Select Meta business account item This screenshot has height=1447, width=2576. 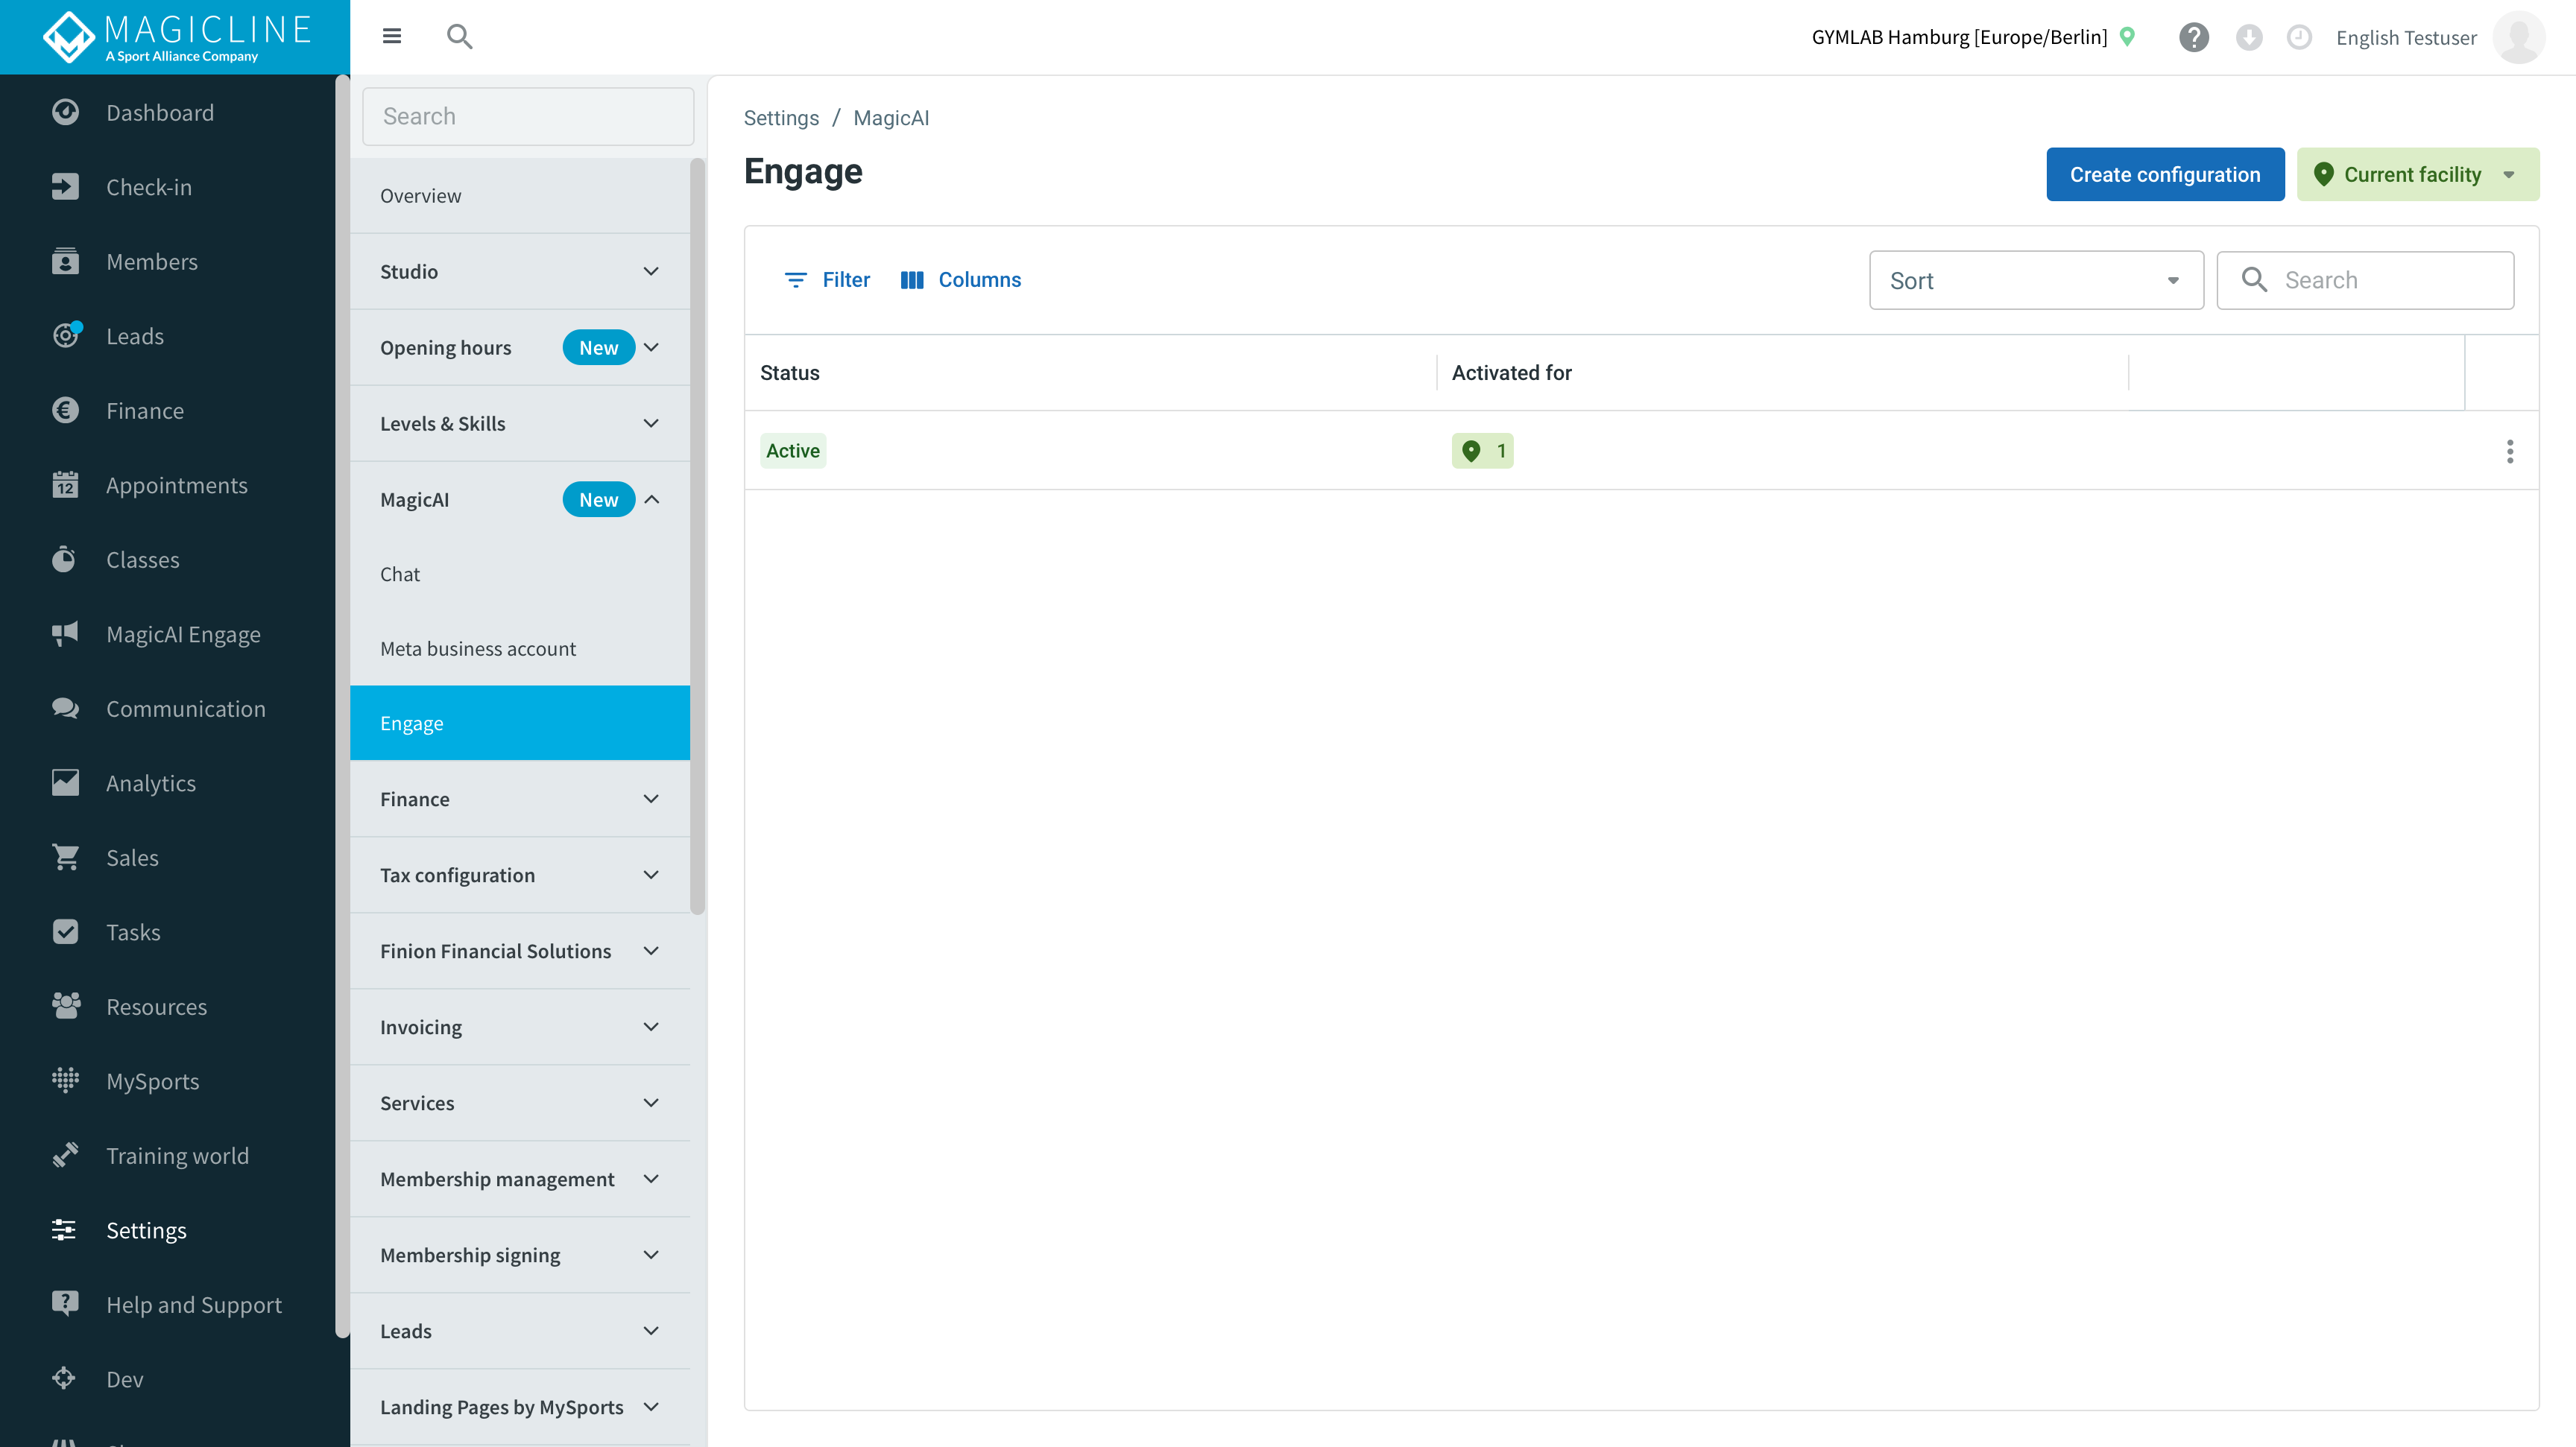coord(520,648)
